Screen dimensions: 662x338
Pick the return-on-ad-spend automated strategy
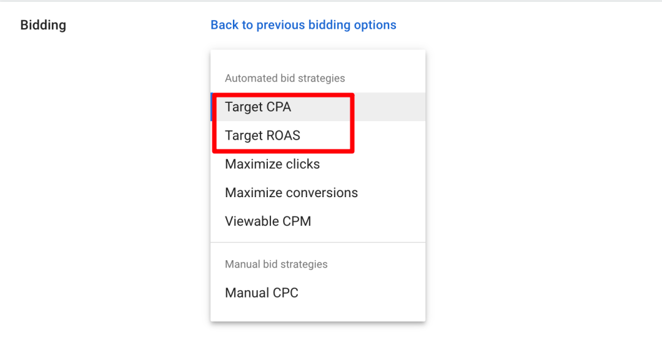tap(262, 136)
